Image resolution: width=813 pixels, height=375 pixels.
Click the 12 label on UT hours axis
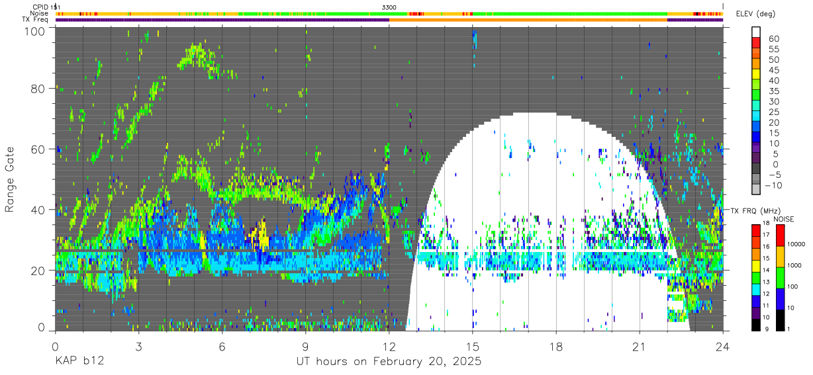pos(389,347)
